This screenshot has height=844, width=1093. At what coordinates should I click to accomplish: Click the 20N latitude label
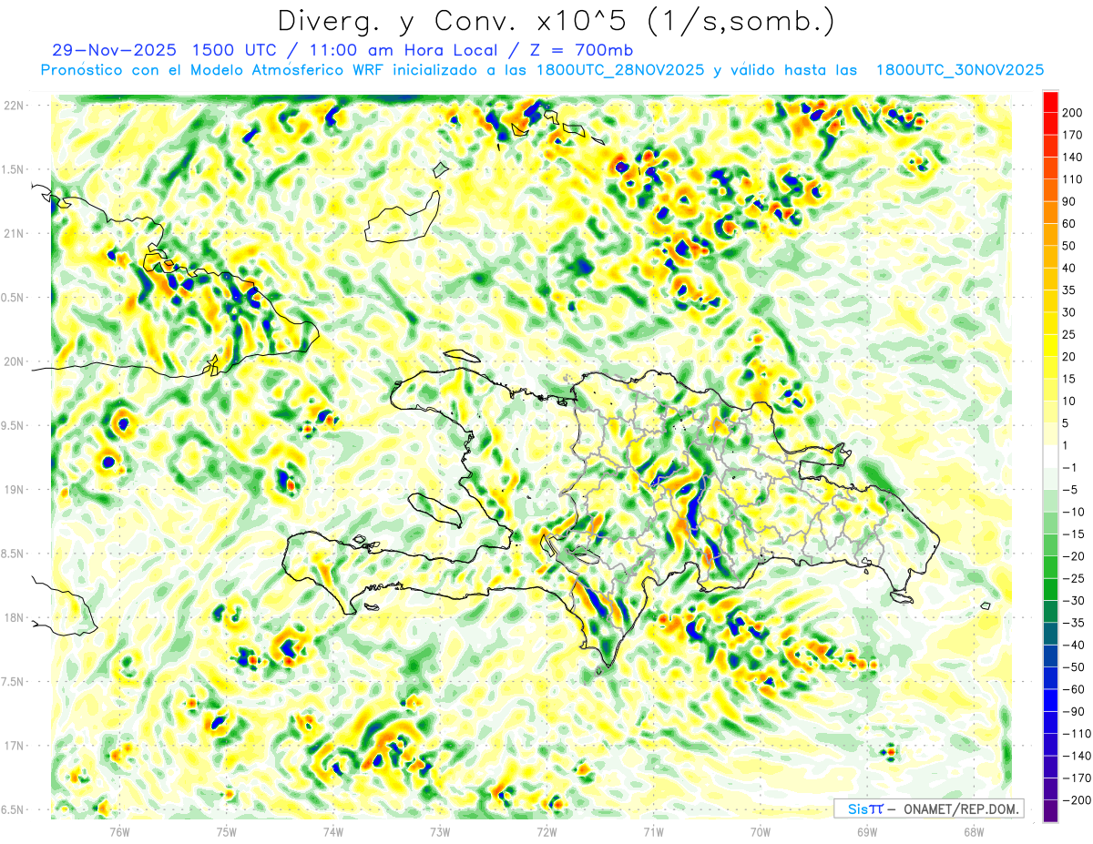click(15, 361)
